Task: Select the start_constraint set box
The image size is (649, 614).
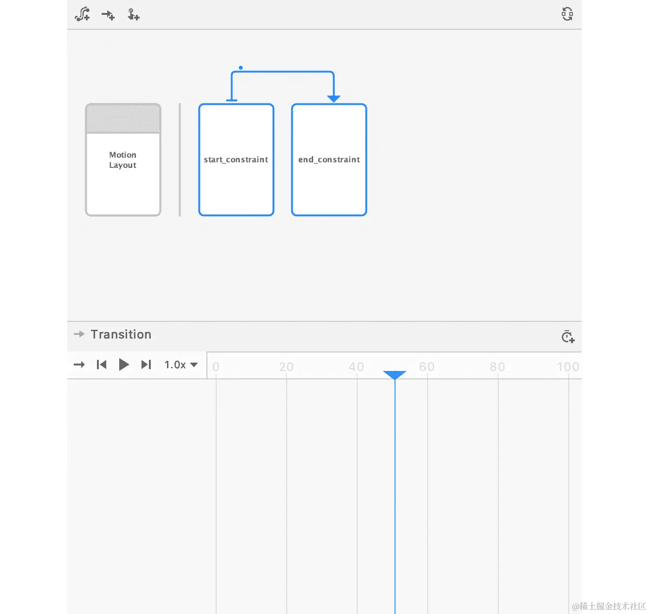Action: [x=236, y=160]
